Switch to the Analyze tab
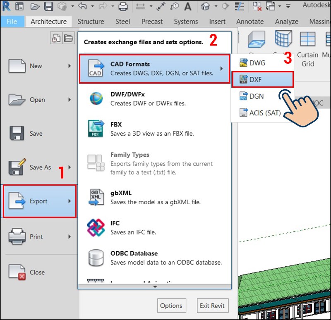The width and height of the screenshot is (331, 320). (286, 21)
